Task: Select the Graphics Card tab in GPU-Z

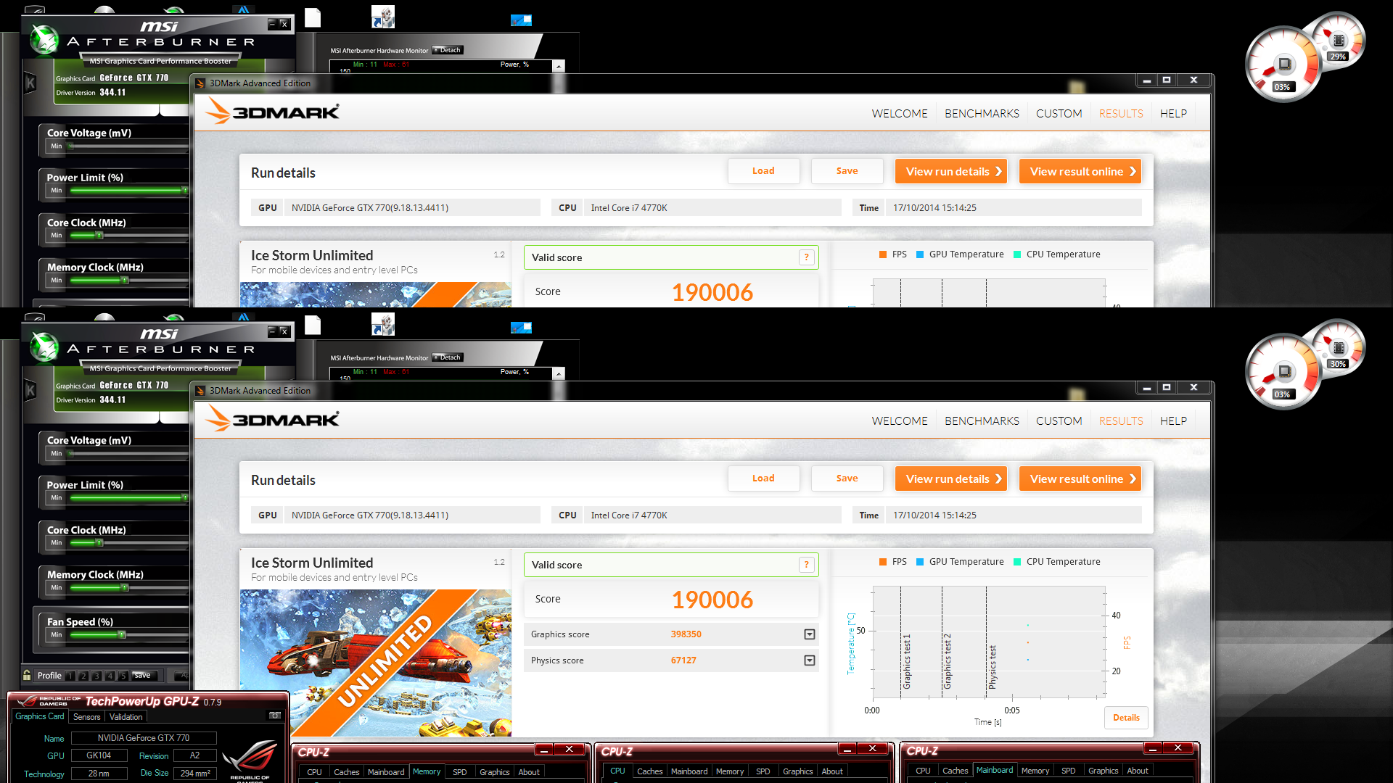Action: 40,716
